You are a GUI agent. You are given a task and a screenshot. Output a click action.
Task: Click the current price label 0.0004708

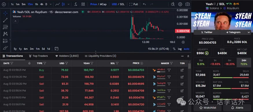[183, 31]
